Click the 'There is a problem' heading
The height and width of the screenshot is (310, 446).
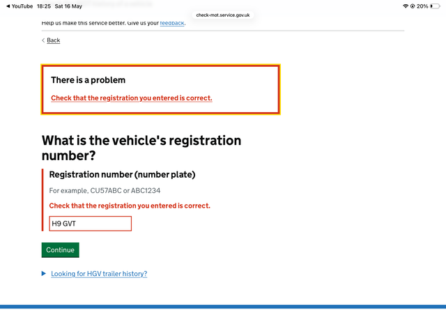click(89, 80)
